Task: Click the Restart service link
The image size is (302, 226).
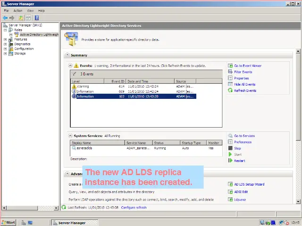Action: tap(240, 161)
